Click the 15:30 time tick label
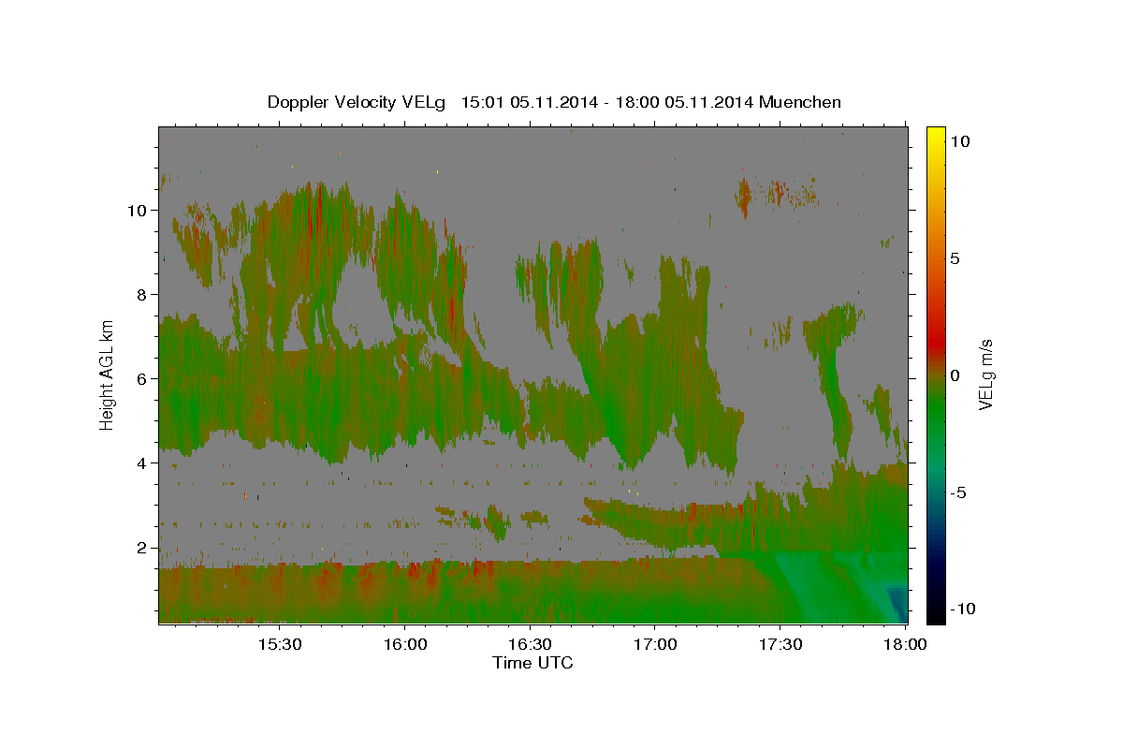The image size is (1123, 749). pyautogui.click(x=279, y=645)
